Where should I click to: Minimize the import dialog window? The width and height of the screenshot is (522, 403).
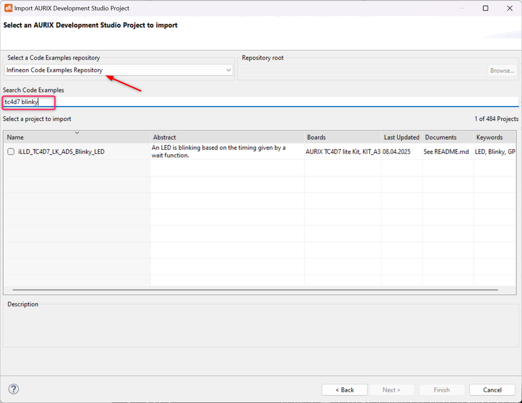tap(461, 8)
